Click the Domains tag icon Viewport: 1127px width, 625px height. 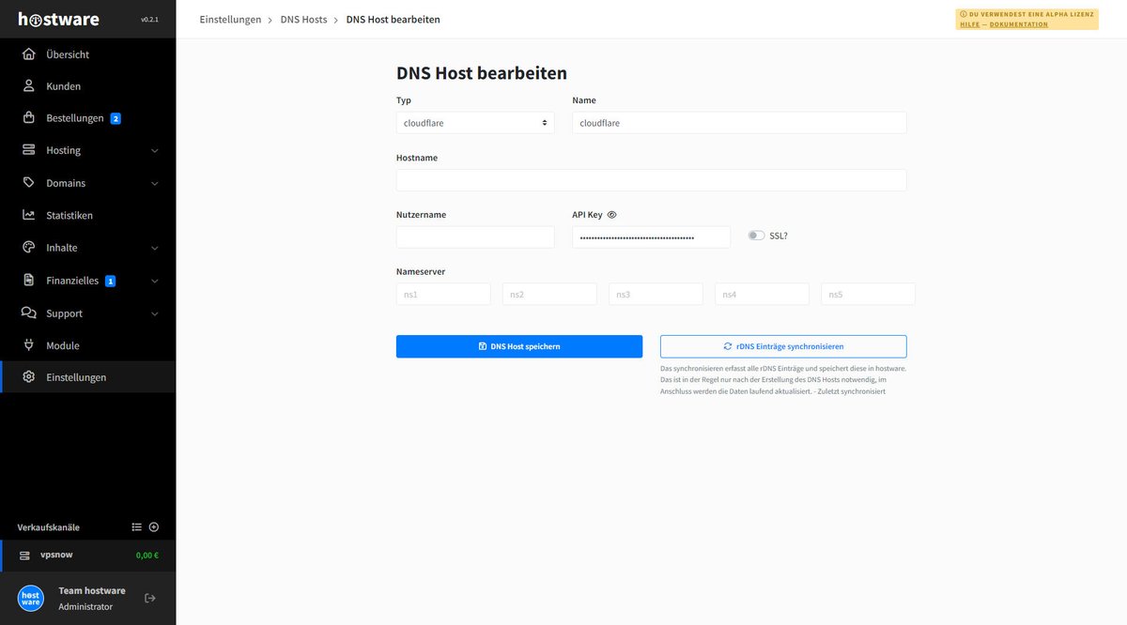point(29,183)
